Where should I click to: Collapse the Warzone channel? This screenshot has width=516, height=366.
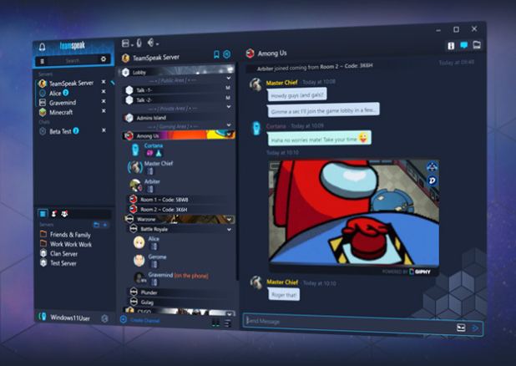click(x=230, y=220)
